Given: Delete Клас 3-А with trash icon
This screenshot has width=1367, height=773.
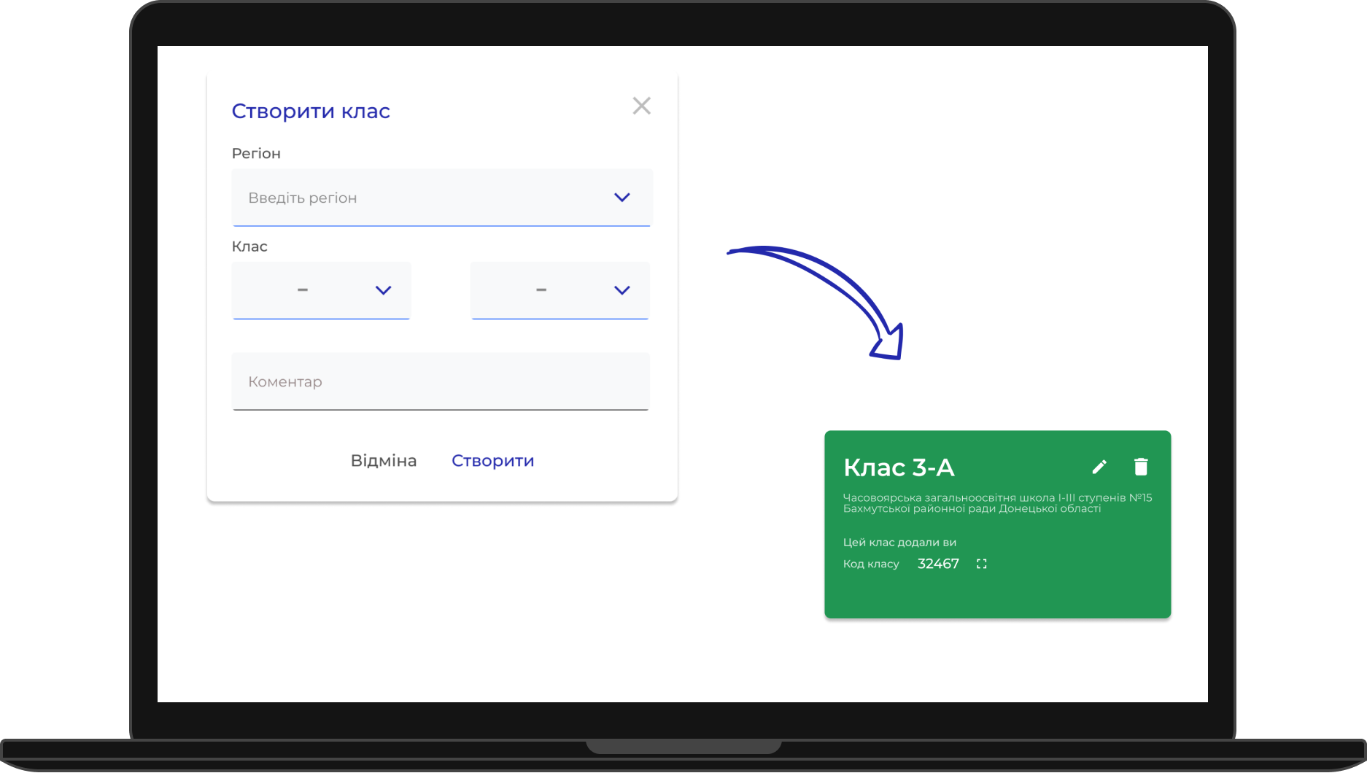Looking at the screenshot, I should [x=1142, y=467].
